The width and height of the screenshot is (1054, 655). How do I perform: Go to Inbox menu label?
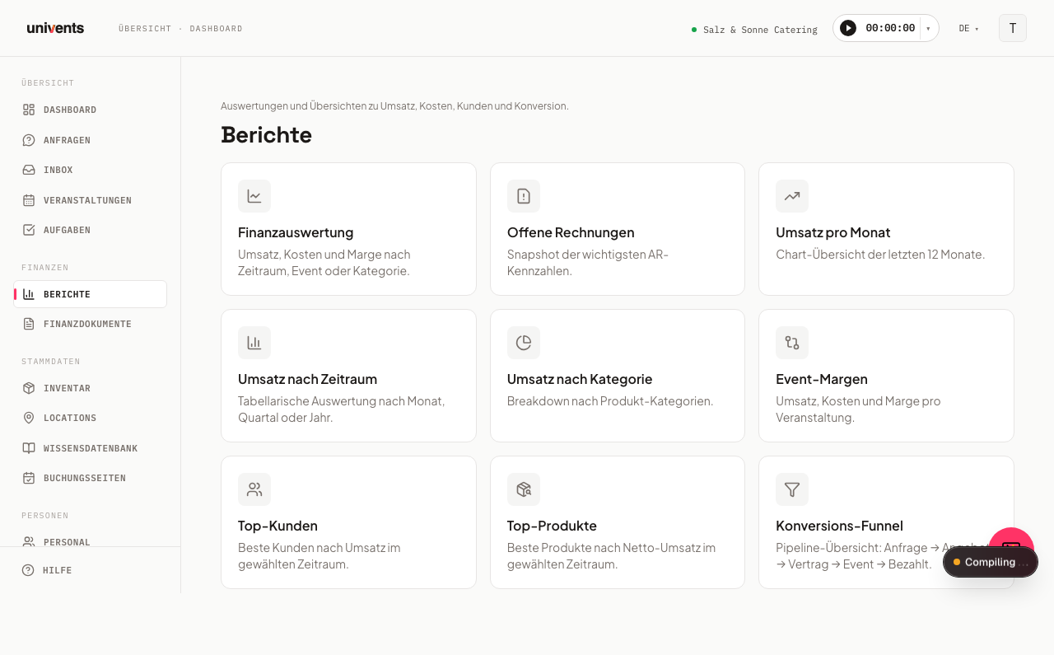pos(58,170)
